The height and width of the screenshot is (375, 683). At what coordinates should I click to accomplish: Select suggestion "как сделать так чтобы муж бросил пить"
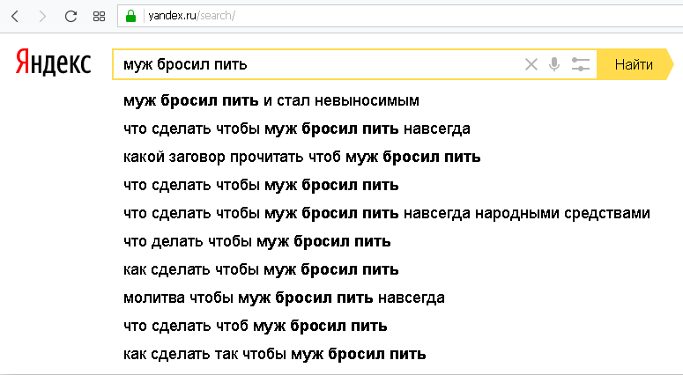(x=275, y=354)
